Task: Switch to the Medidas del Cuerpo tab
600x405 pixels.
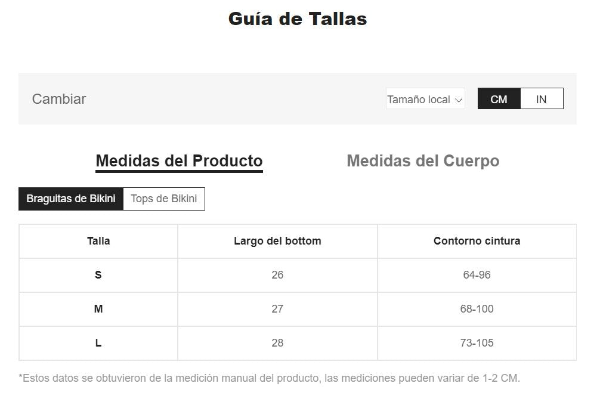Action: click(x=423, y=161)
